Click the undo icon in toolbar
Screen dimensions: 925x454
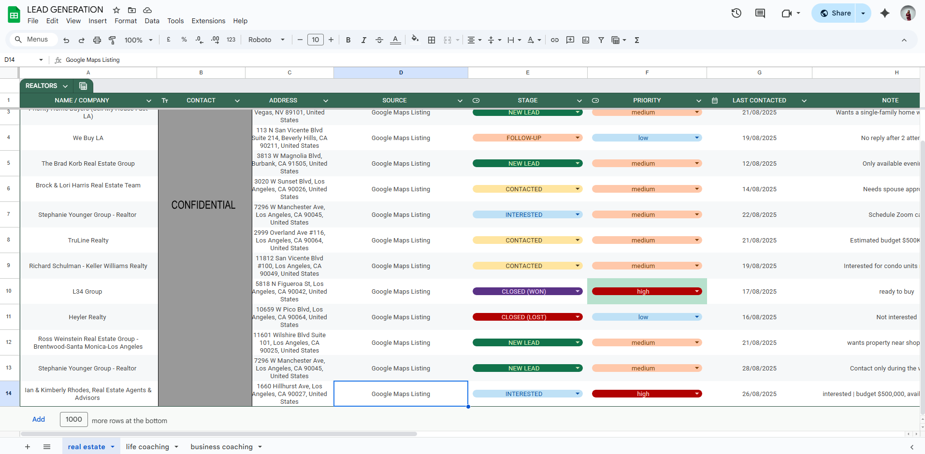[x=66, y=40]
